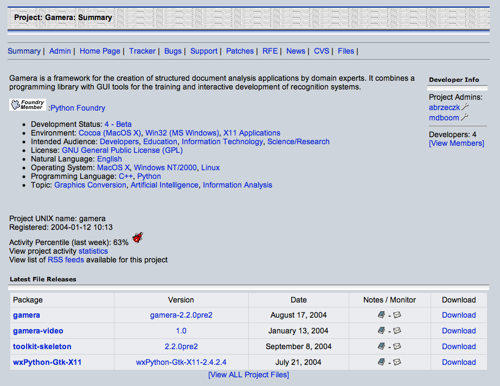Open the Admin menu item

pyautogui.click(x=60, y=51)
